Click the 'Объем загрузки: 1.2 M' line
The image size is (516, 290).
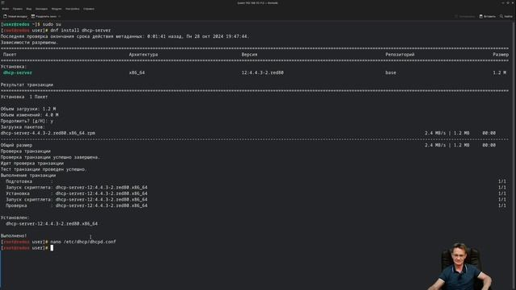[x=28, y=109]
